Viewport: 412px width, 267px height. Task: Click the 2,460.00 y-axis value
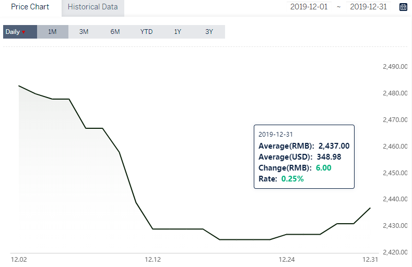pos(395,147)
